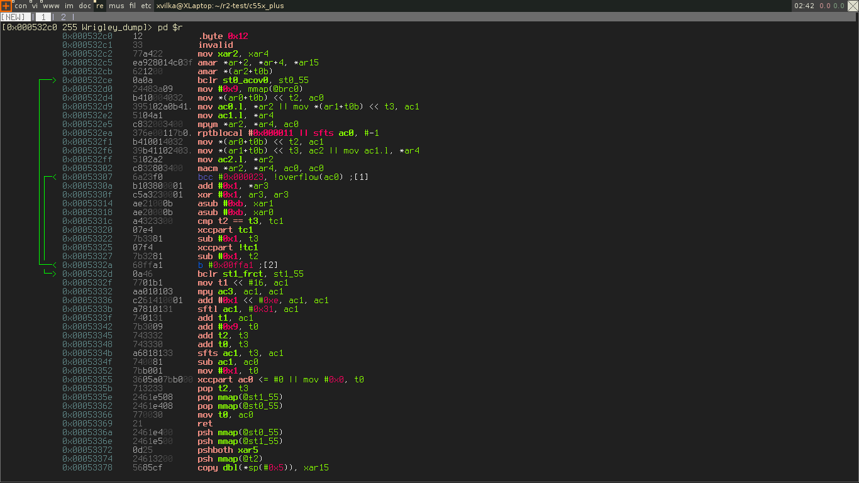Click the "amar *(ar2+t0b)" instruction
The height and width of the screenshot is (483, 859).
236,71
